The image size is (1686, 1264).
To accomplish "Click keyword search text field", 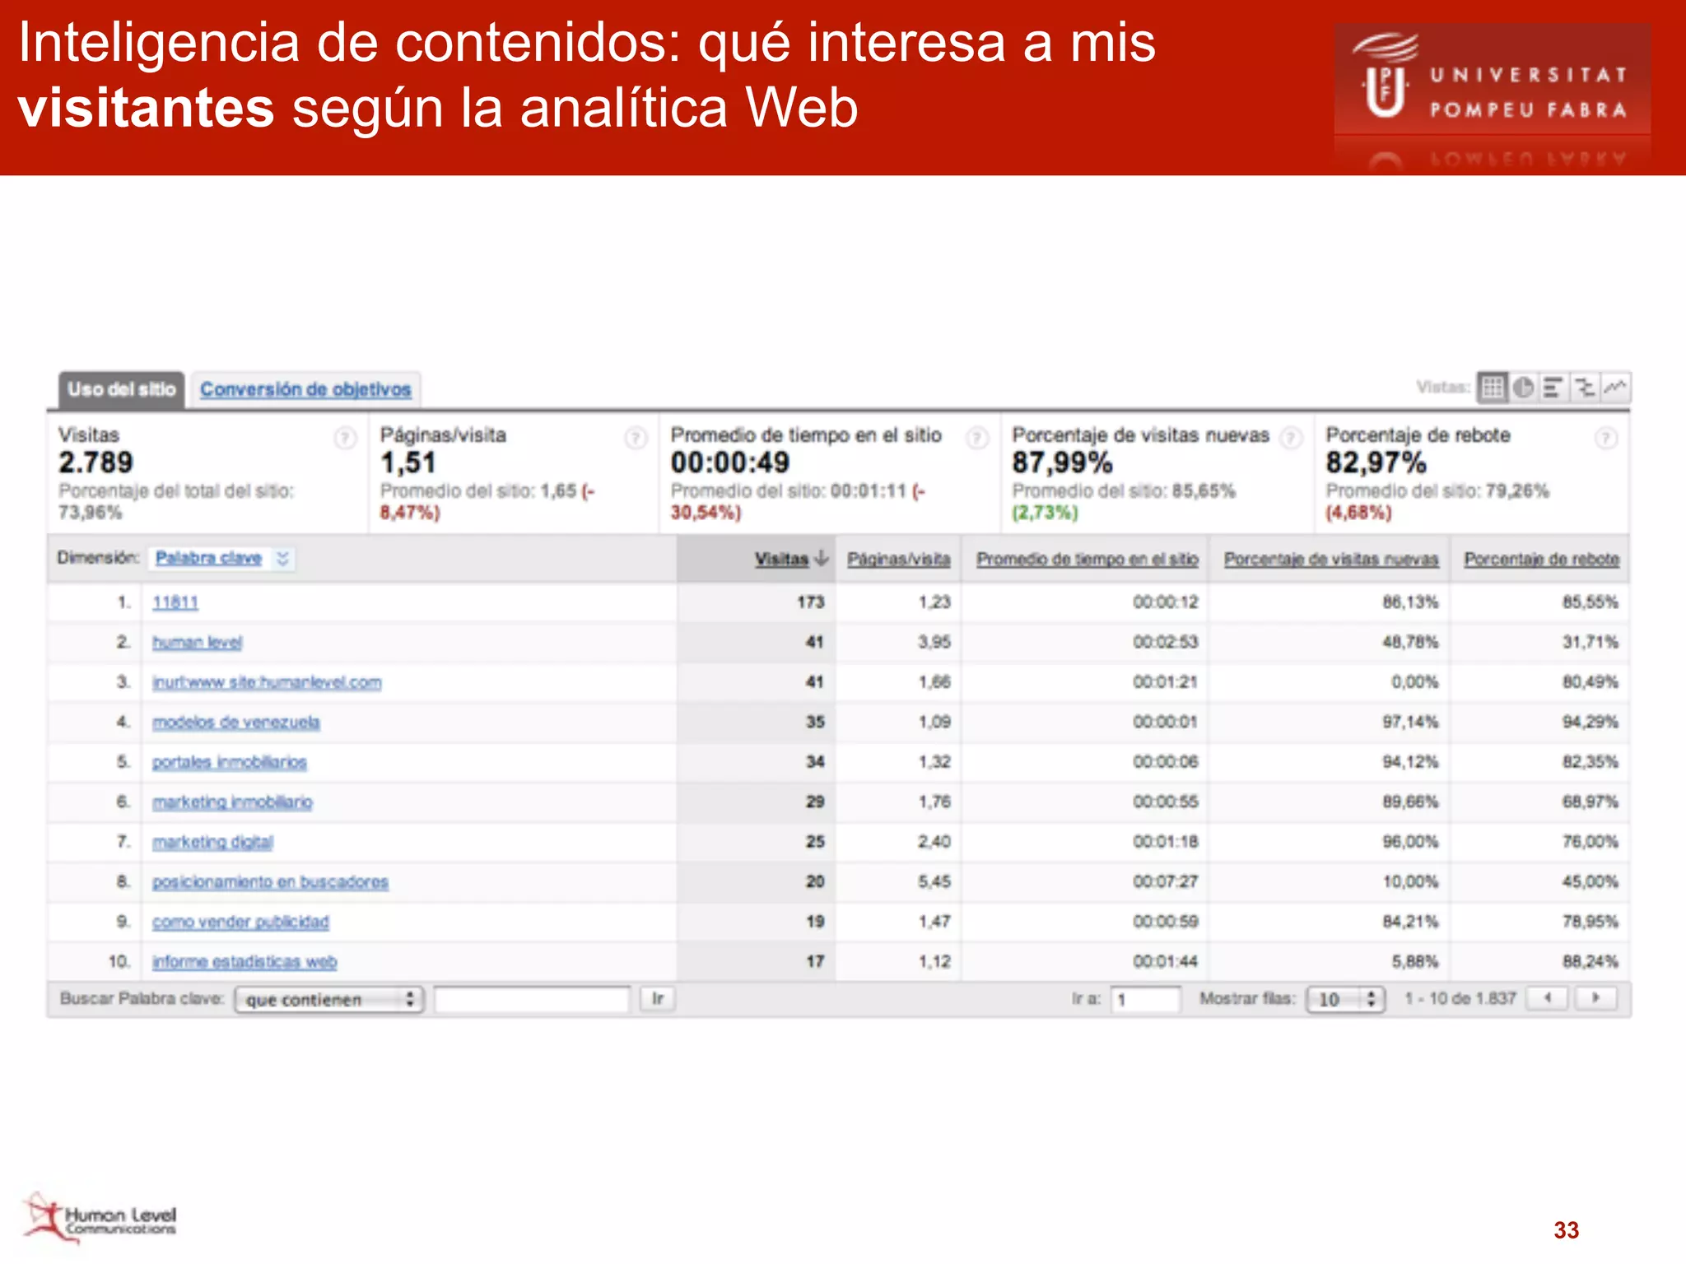I will pos(532,1000).
